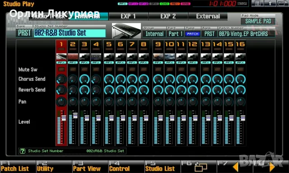This screenshot has width=289, height=173.
Task: Open the Part 1 selector
Action: (176, 34)
